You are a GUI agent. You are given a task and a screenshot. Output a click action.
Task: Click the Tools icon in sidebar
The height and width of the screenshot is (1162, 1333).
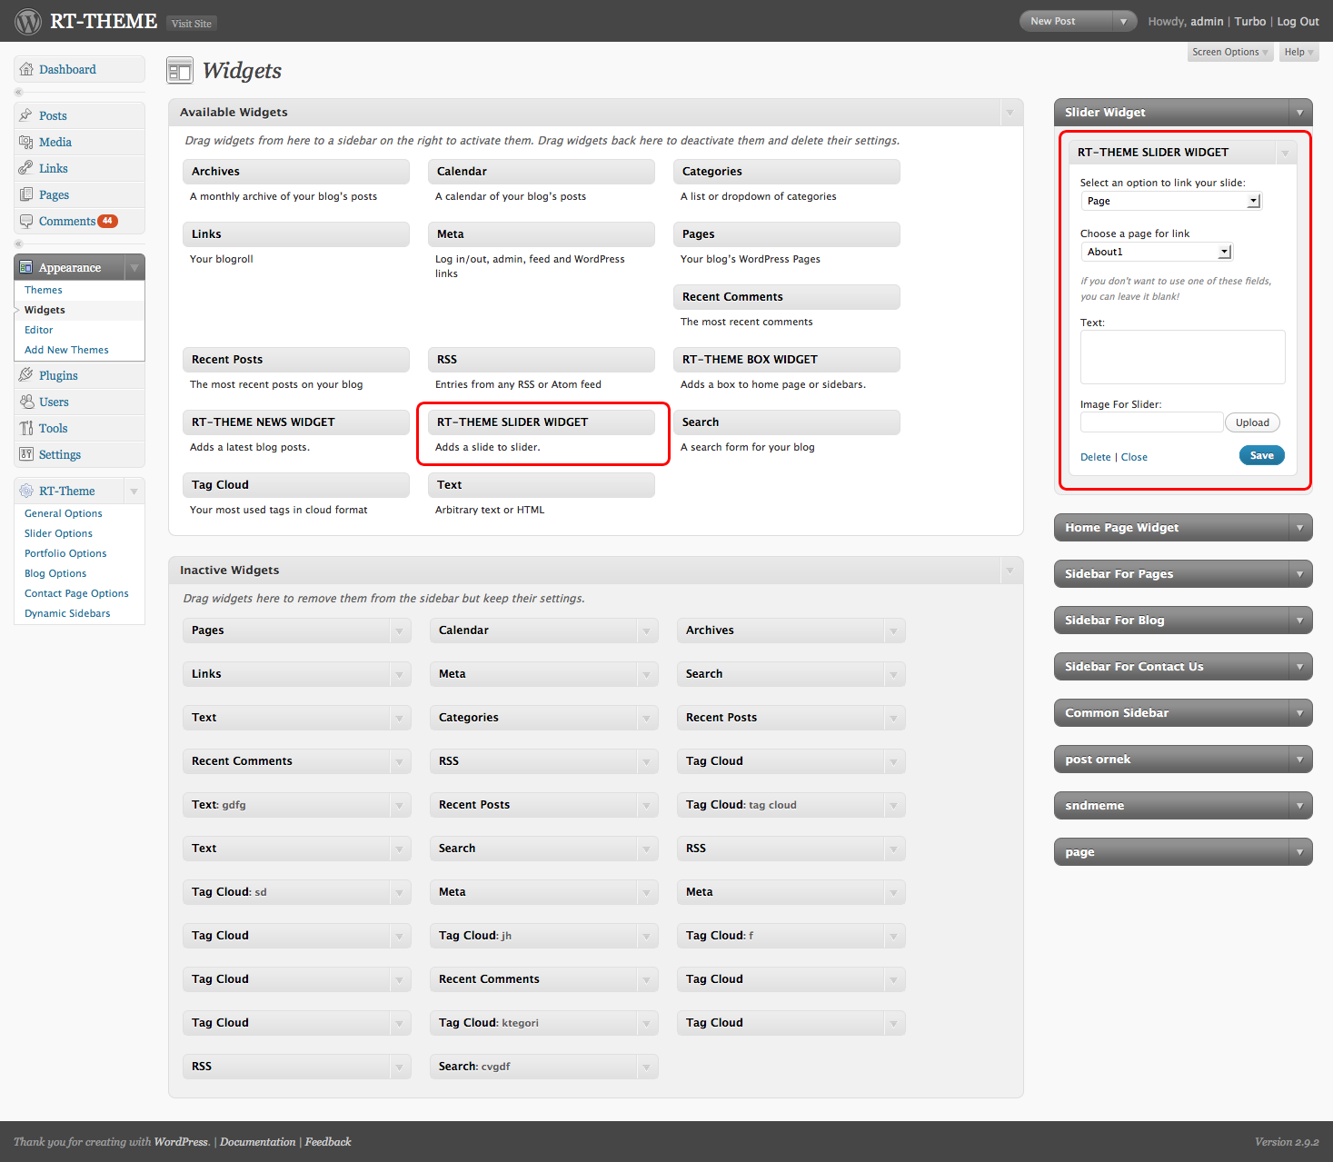[x=26, y=428]
